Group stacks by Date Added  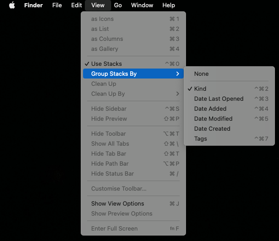coord(210,109)
